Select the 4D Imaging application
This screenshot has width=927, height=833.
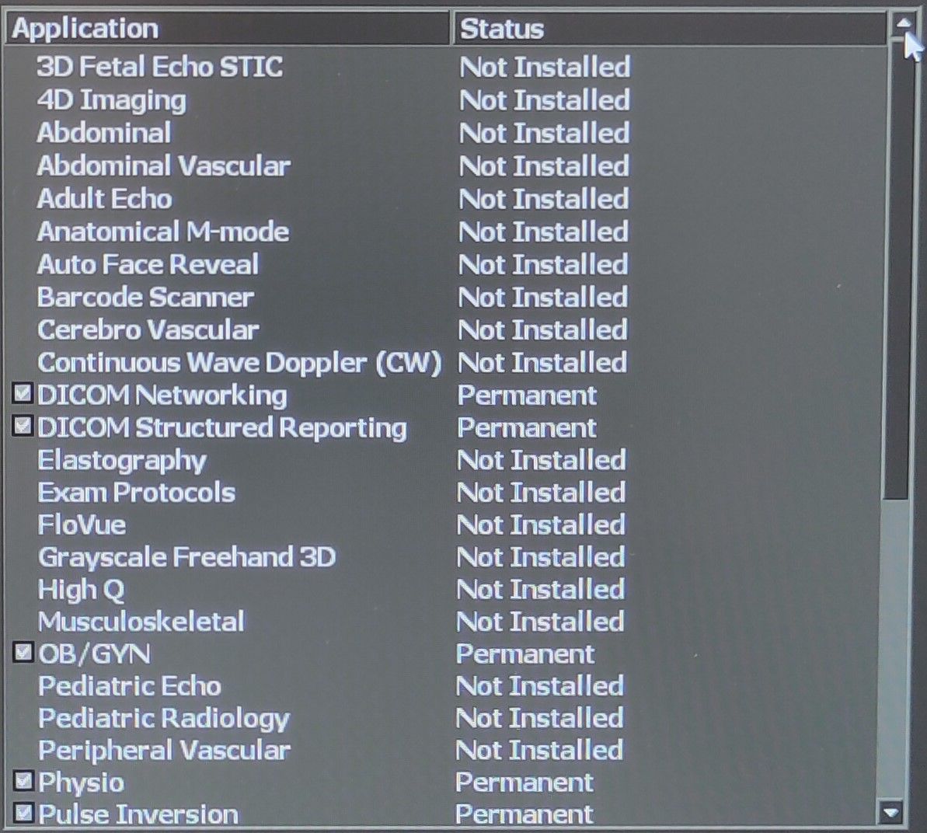click(x=112, y=100)
